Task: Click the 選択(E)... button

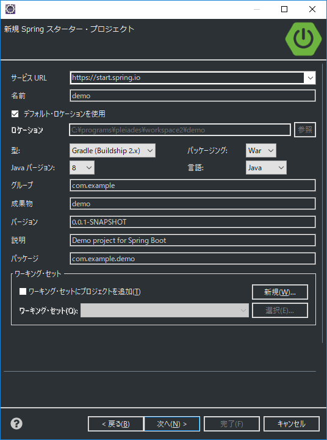Action: tap(280, 311)
